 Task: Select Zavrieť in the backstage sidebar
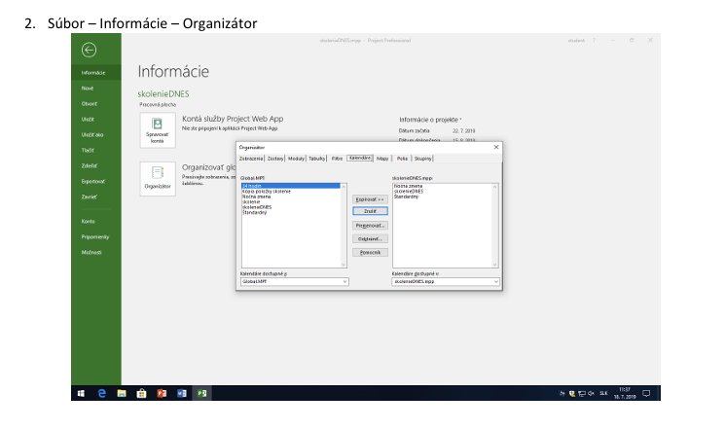(x=96, y=197)
